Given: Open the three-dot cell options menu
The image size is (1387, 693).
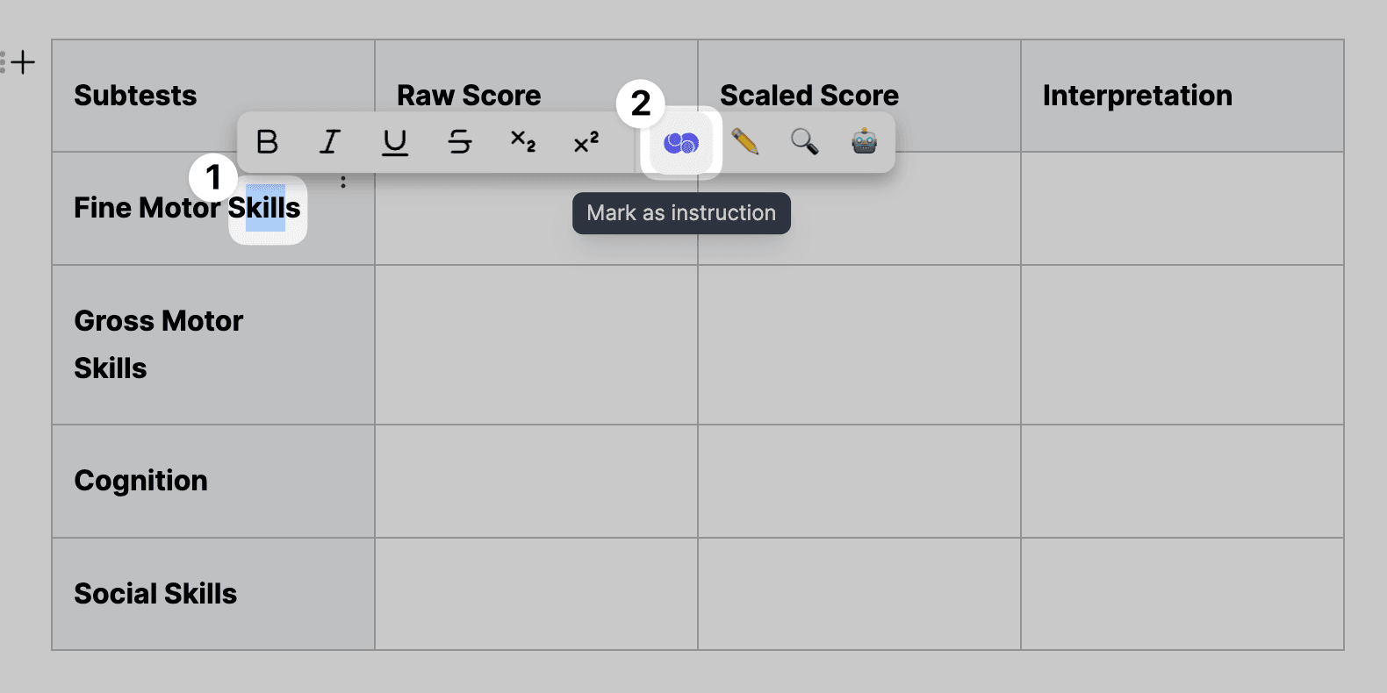Looking at the screenshot, I should tap(343, 182).
